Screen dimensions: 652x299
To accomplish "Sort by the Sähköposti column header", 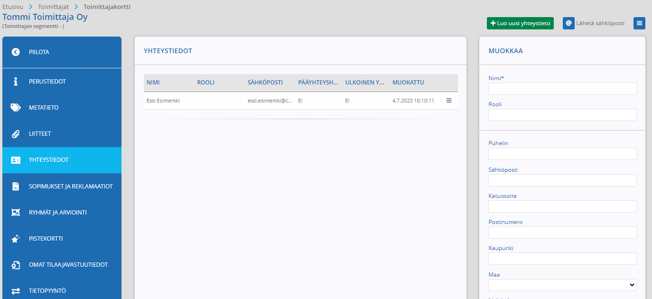I will pos(265,83).
